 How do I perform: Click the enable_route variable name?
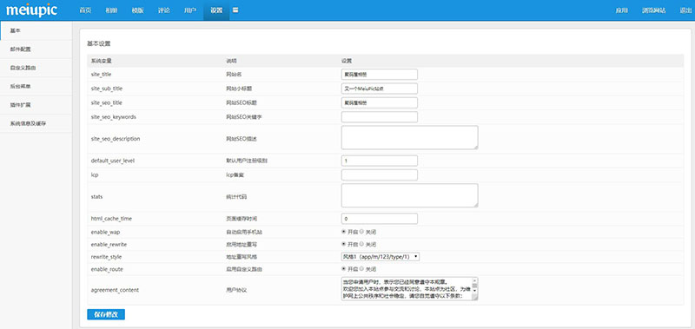pos(107,269)
